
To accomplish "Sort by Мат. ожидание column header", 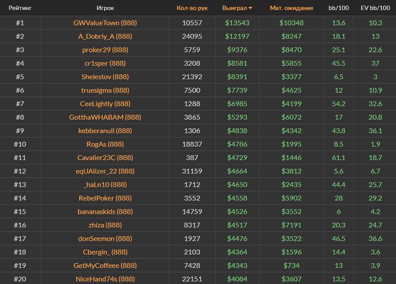I will [291, 8].
